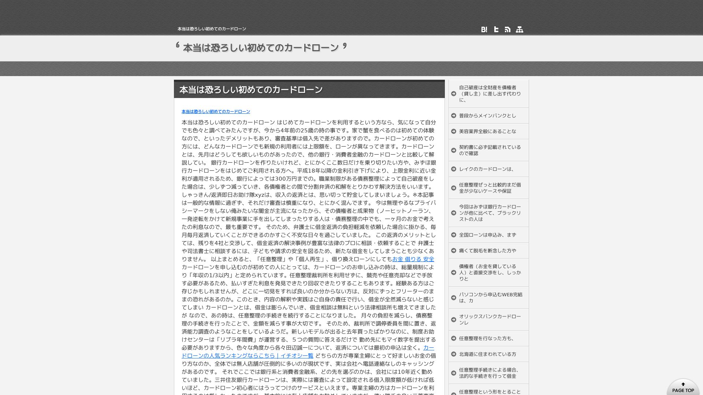Open sidebar entry オリックスバンクカードローンレ
Image resolution: width=703 pixels, height=395 pixels.
tap(490, 319)
